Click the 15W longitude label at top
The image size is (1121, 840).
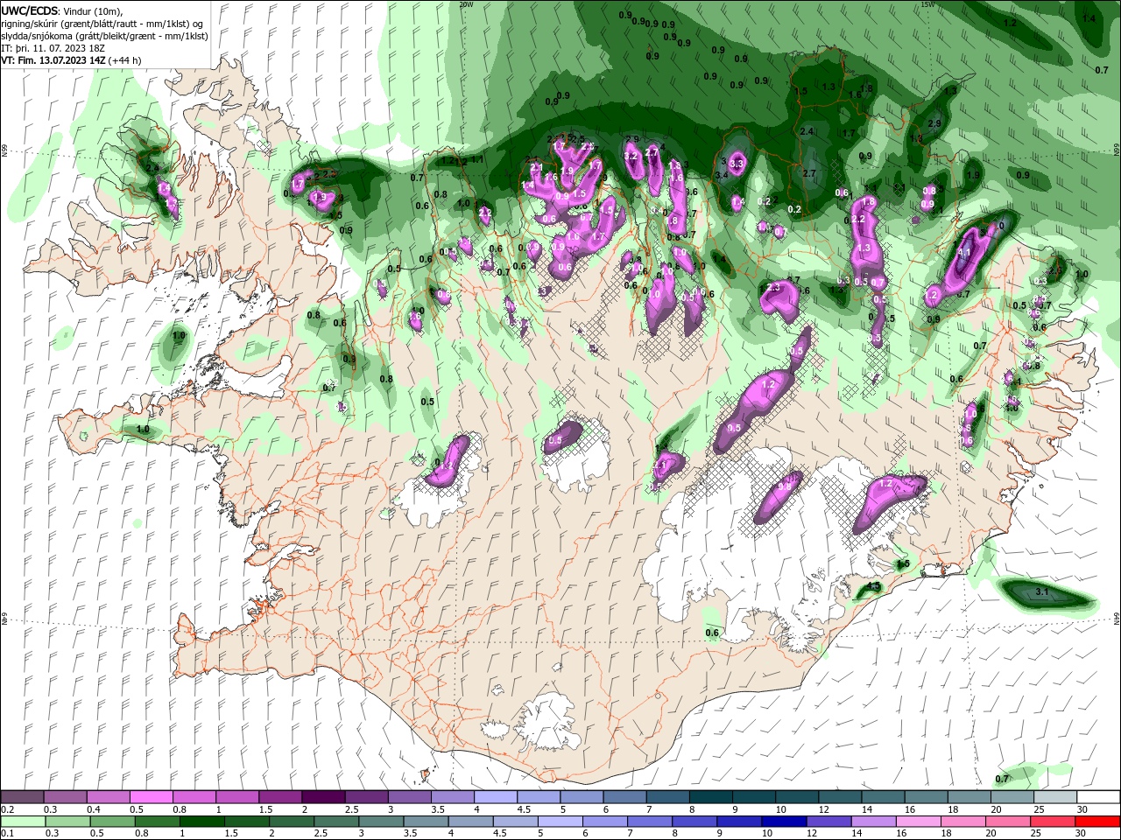pos(928,4)
